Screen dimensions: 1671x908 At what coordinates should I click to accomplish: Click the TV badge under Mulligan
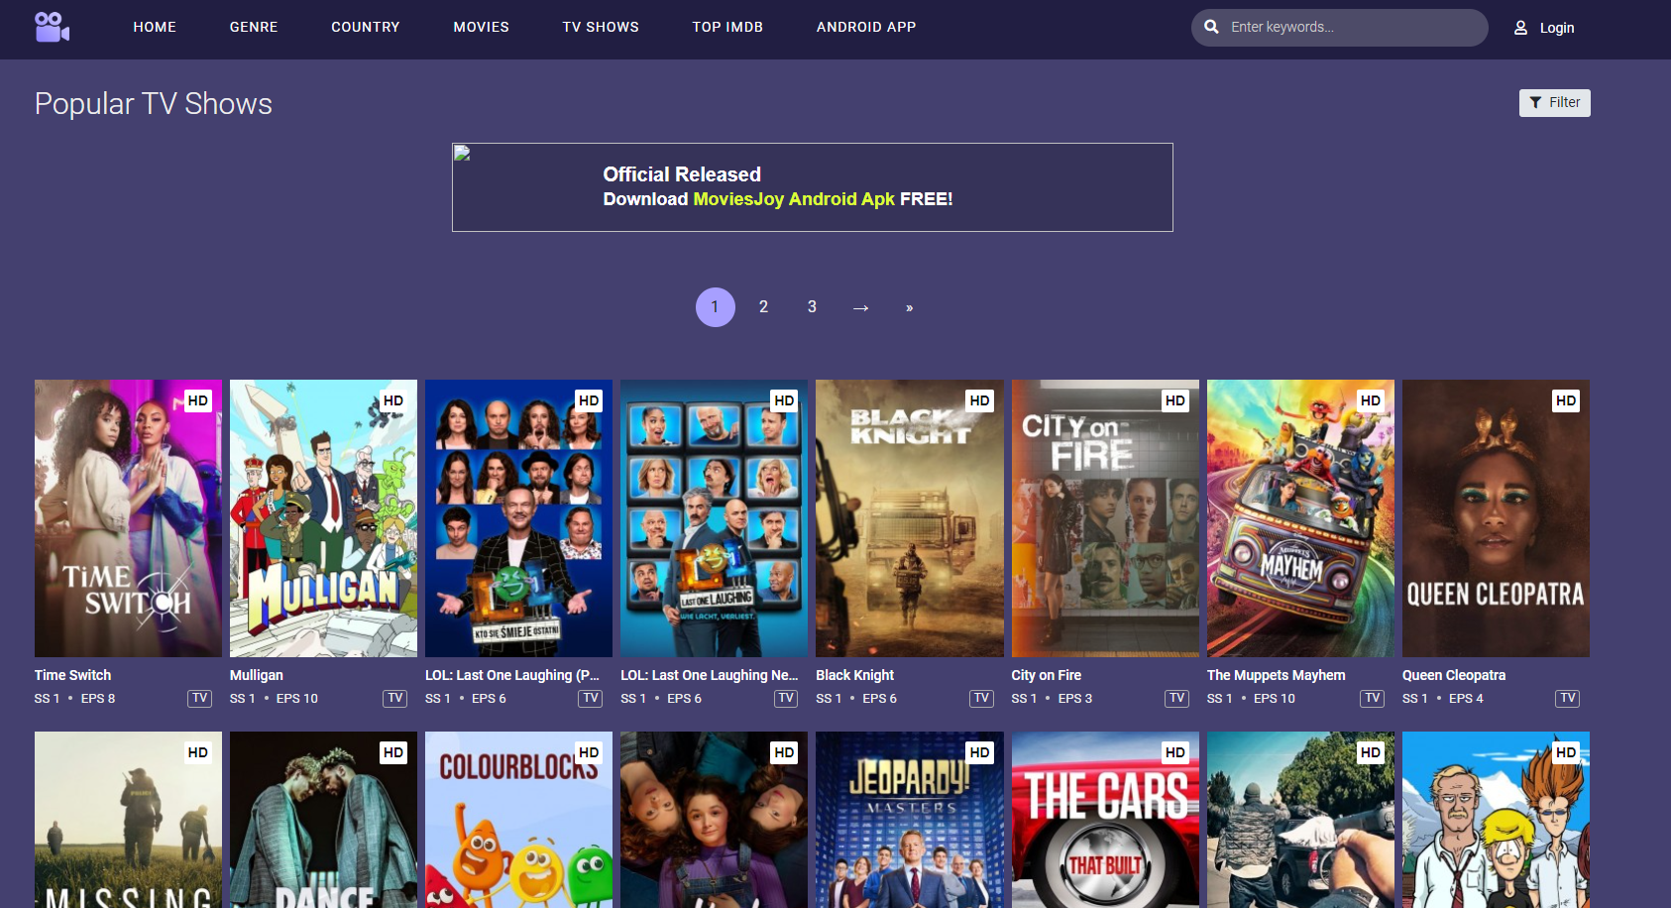point(393,698)
